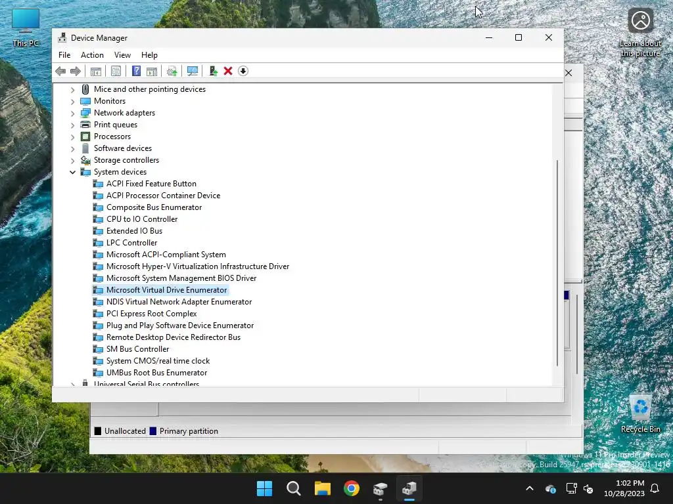
Task: Click the Processors chip icon
Action: 85,136
